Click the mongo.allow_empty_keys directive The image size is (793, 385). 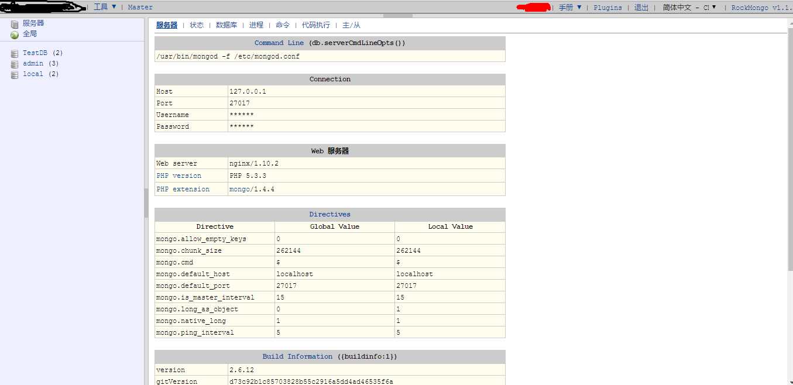click(201, 239)
